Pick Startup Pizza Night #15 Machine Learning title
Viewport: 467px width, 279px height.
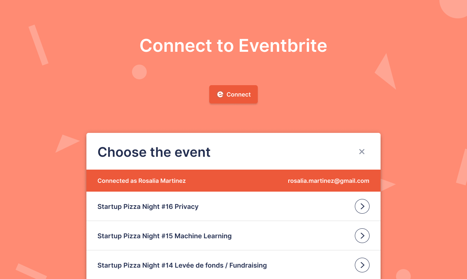(x=164, y=236)
